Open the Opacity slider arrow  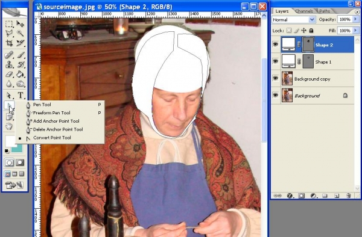click(356, 19)
